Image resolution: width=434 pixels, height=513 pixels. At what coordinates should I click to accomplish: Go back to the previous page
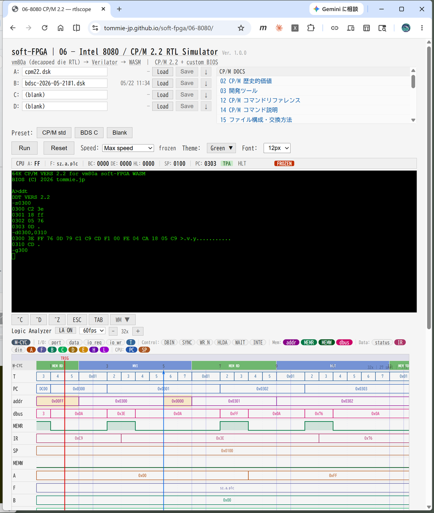pyautogui.click(x=13, y=28)
